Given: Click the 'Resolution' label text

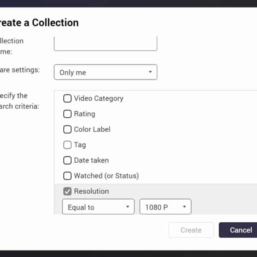Looking at the screenshot, I should pos(91,191).
